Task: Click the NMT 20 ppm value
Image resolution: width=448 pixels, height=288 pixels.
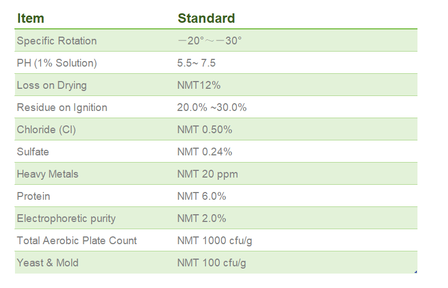Action: [x=208, y=174]
